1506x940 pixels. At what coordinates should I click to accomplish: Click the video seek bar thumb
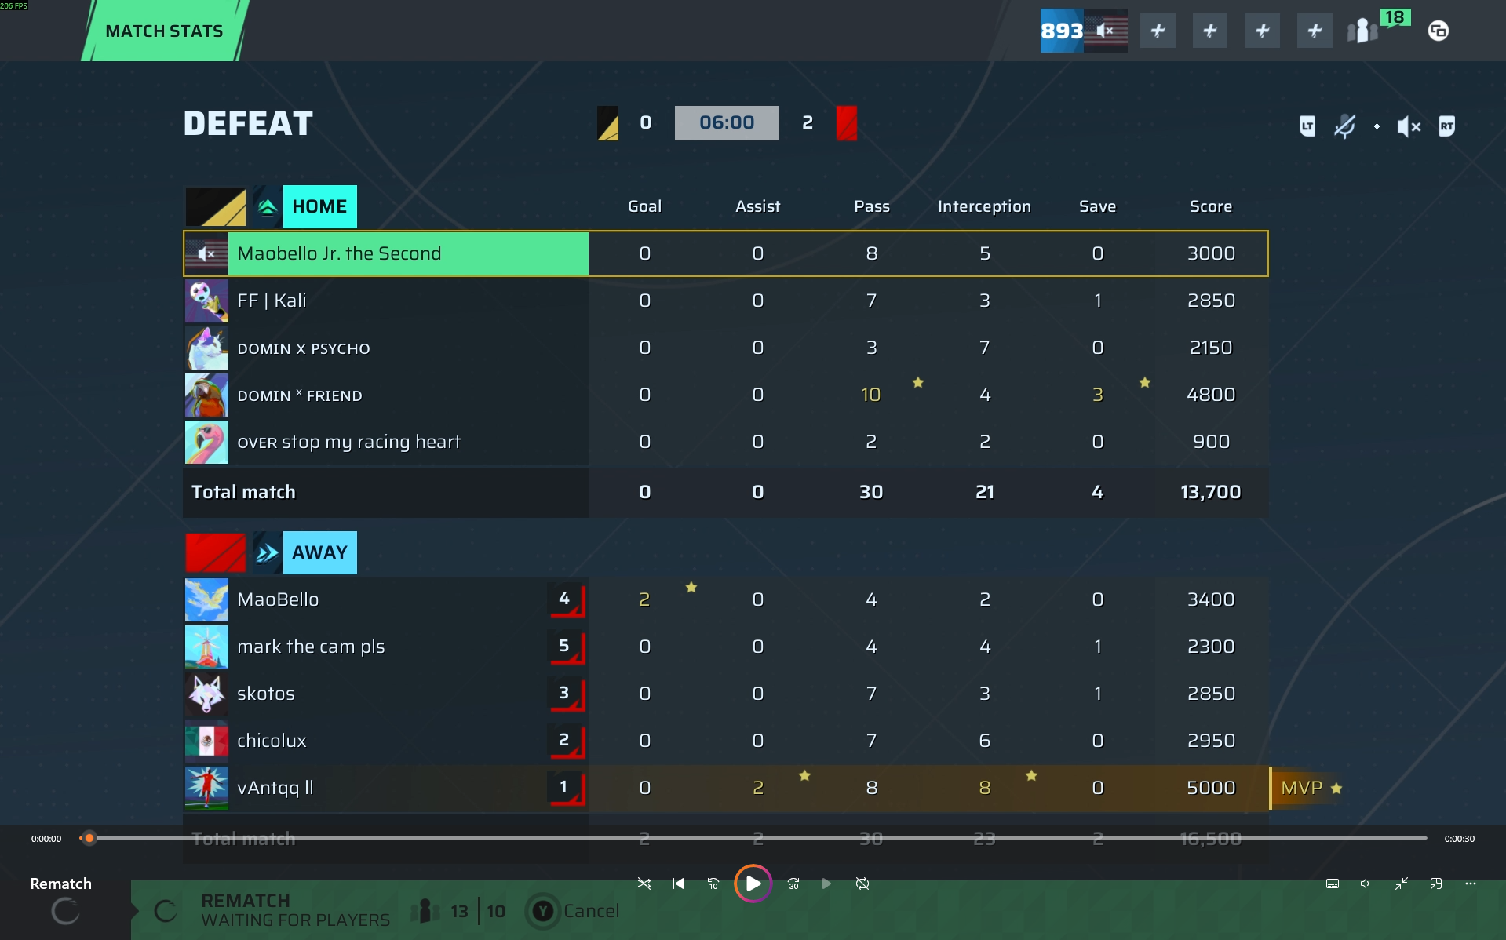pyautogui.click(x=89, y=838)
